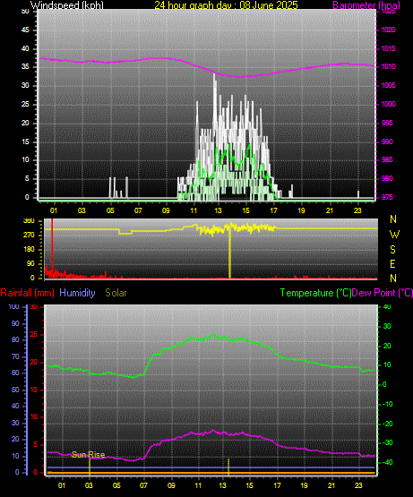413x497 pixels.
Task: Click the "15" windspeed axis value
Action: point(25,141)
